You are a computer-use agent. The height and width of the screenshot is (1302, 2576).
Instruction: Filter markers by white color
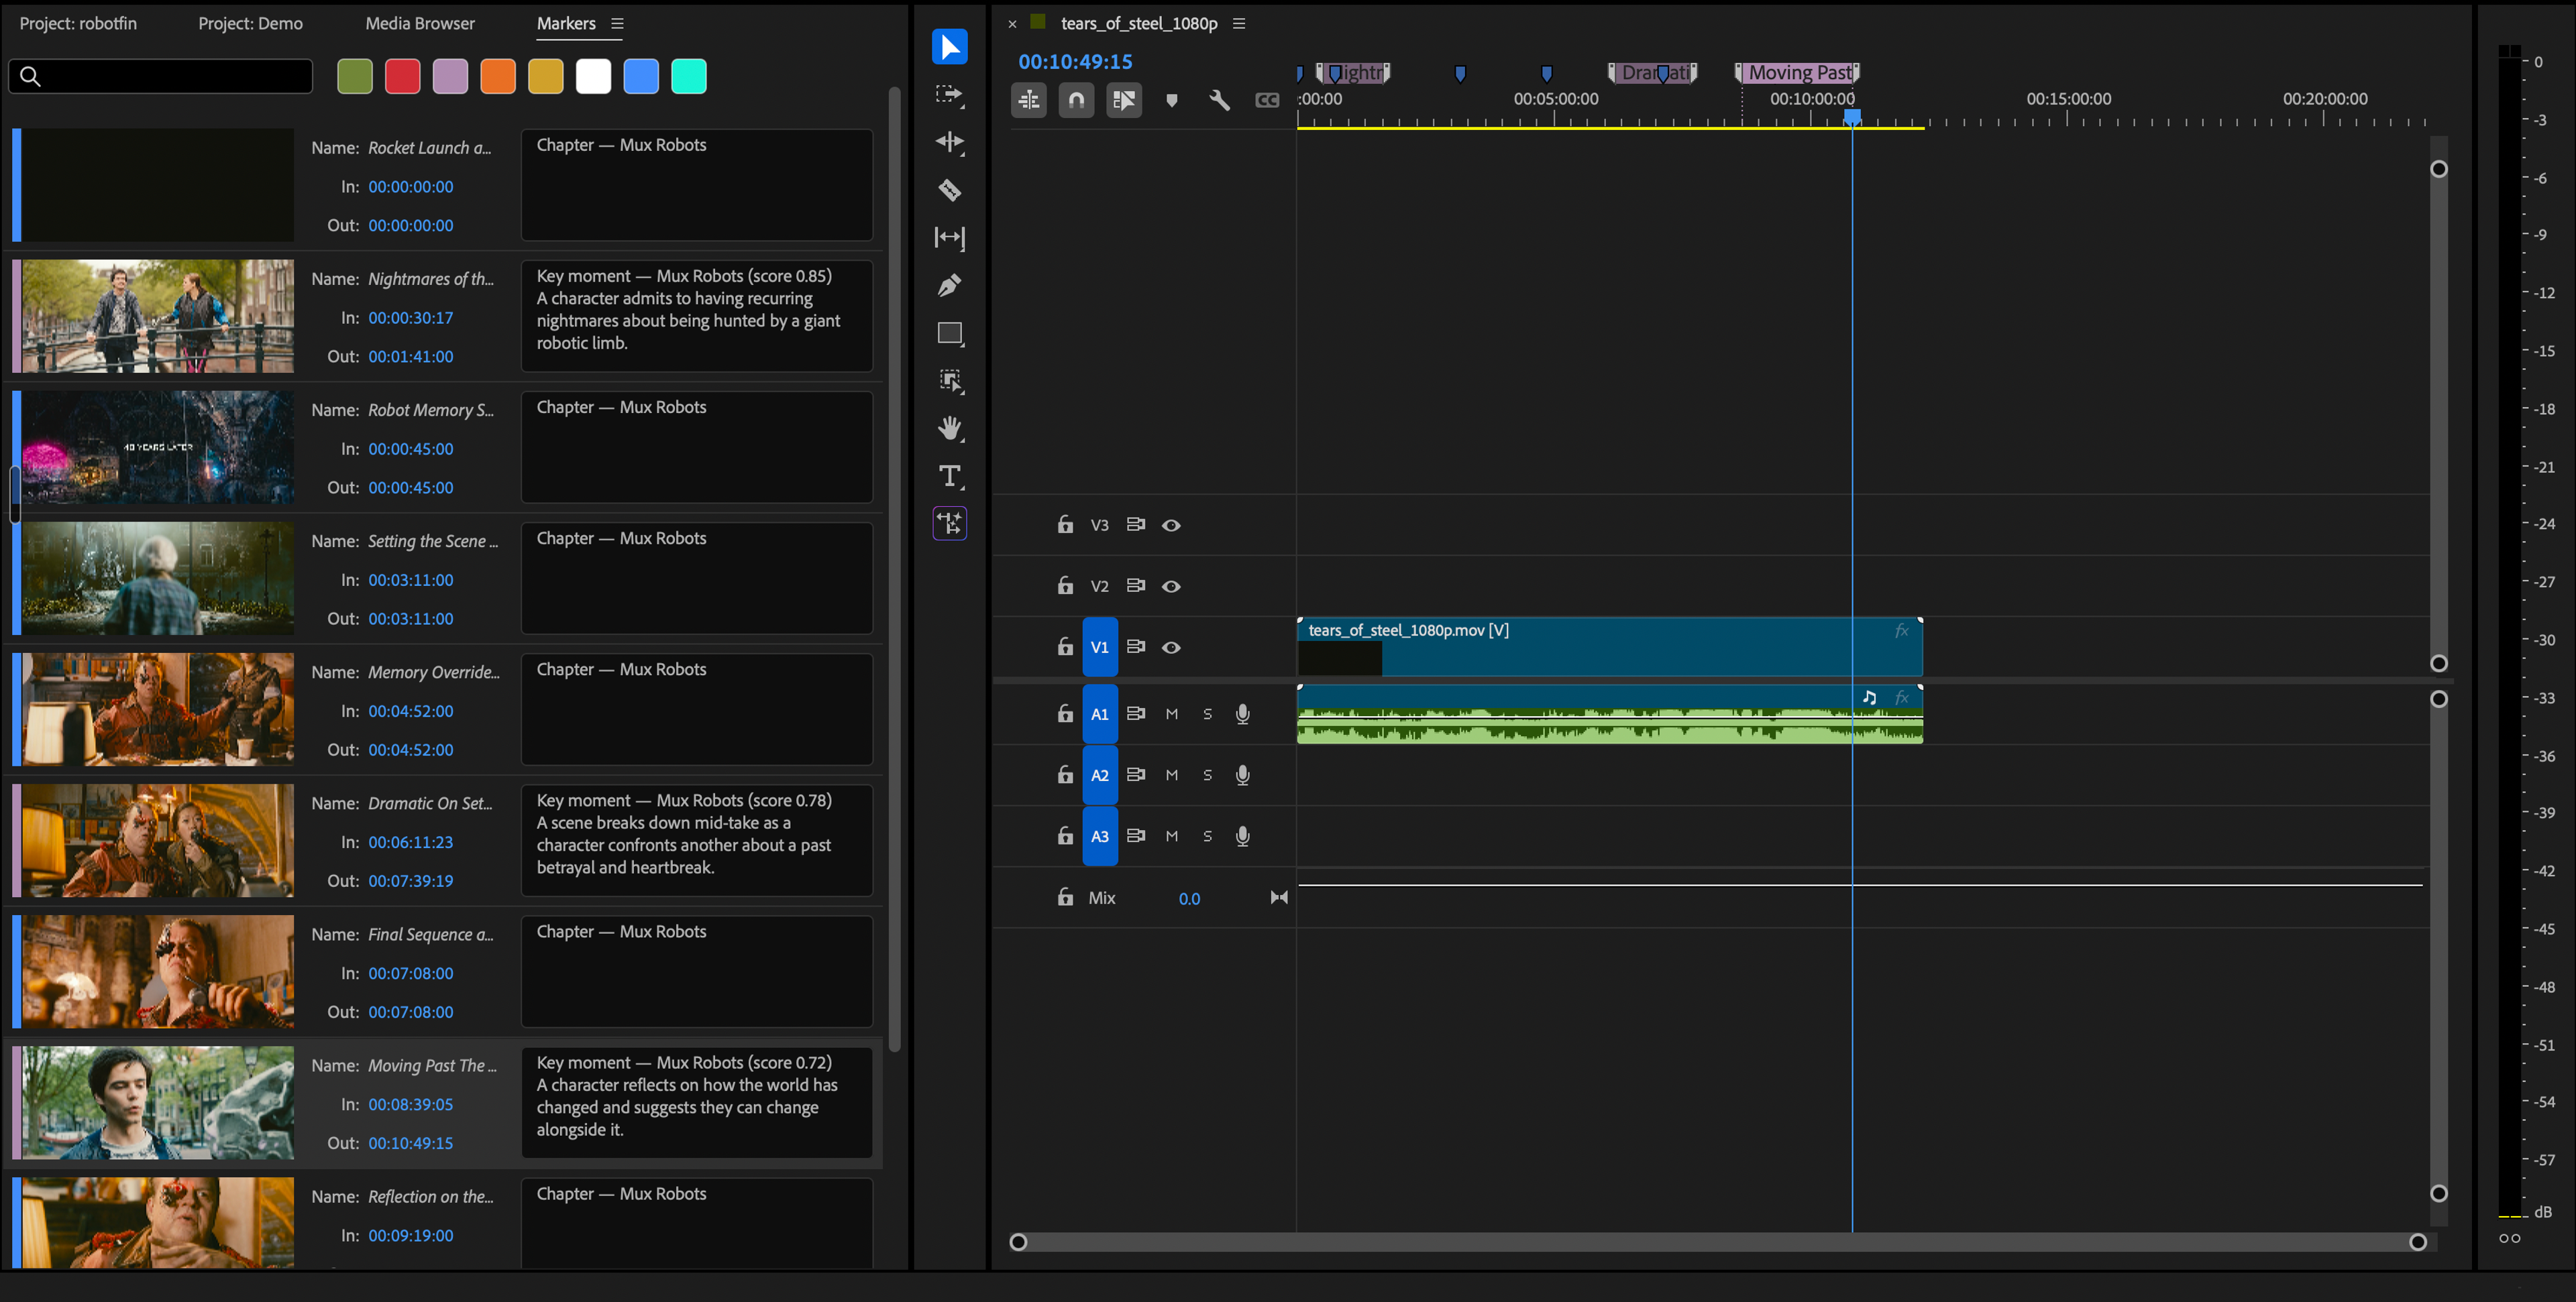point(593,76)
